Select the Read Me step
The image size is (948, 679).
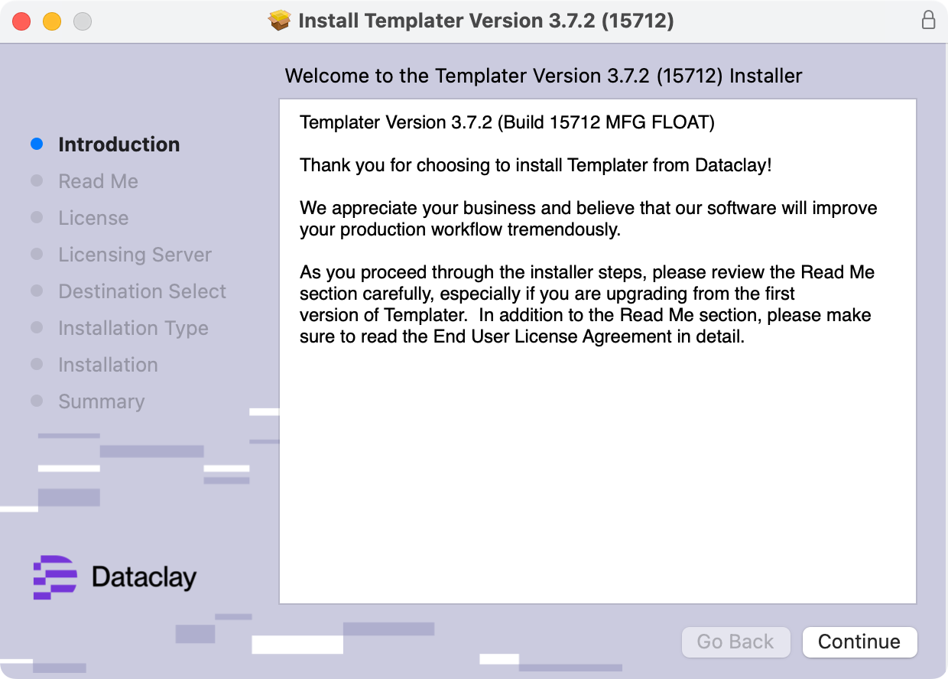coord(98,181)
